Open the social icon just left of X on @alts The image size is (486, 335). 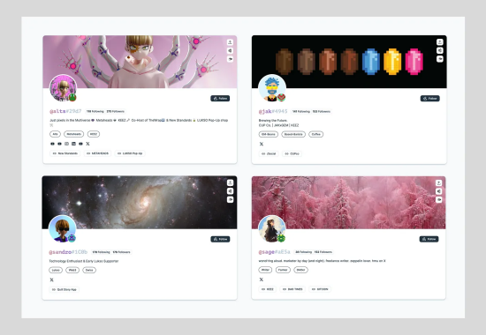pos(80,144)
